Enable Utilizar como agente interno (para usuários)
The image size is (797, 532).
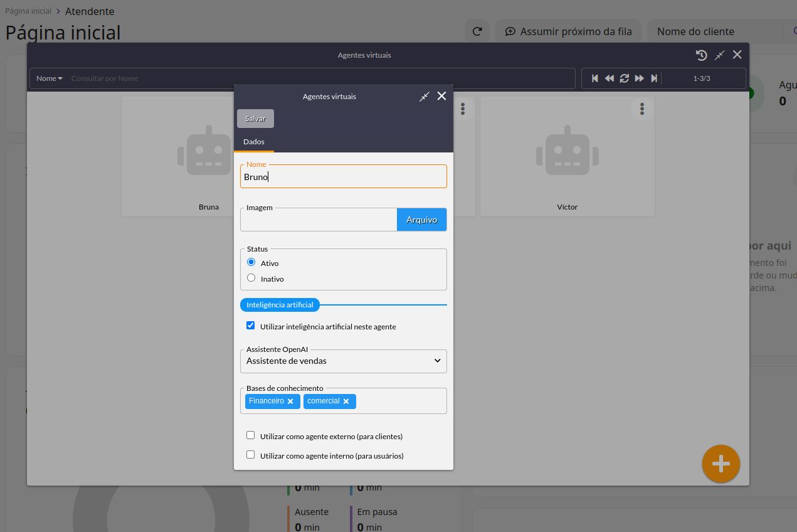251,455
